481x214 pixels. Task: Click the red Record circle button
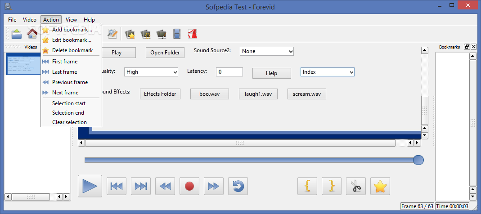click(189, 186)
